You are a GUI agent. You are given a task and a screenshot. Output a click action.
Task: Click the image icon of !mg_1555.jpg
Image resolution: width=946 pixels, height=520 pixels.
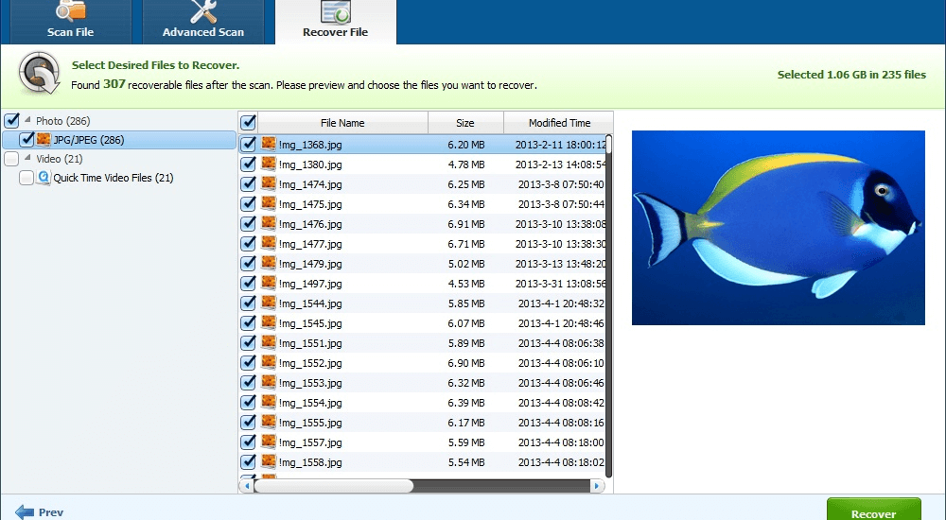pos(269,423)
